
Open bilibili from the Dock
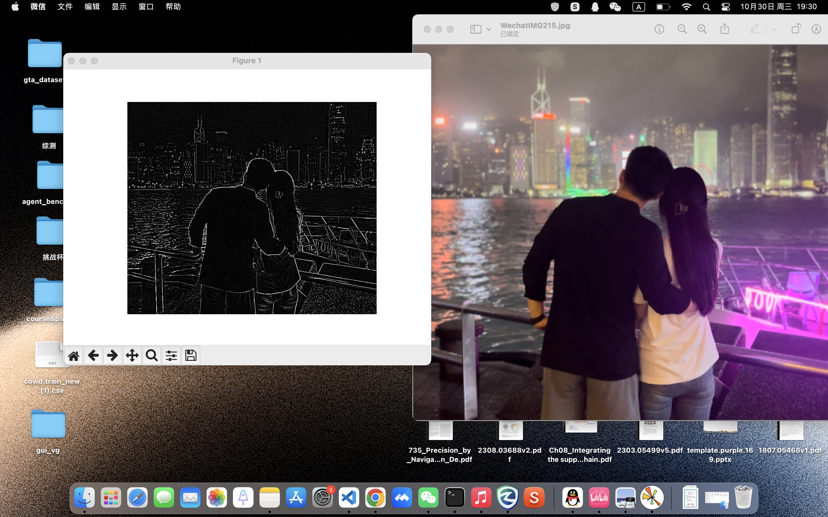[x=599, y=497]
